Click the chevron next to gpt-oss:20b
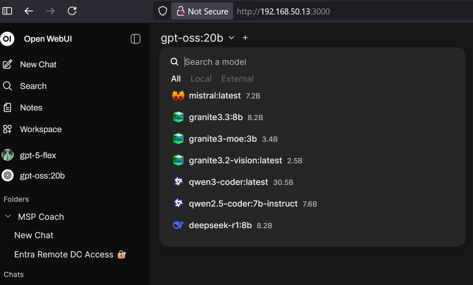This screenshot has height=285, width=473. click(232, 38)
